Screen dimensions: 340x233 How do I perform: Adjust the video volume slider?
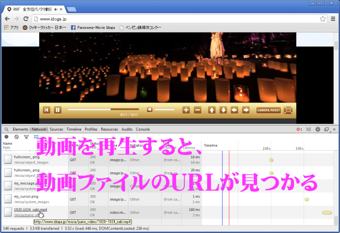click(x=164, y=109)
